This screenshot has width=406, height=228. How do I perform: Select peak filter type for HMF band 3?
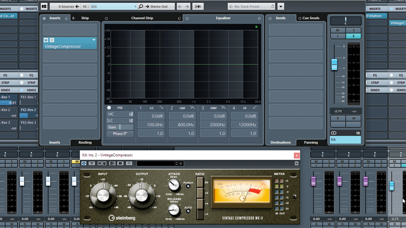click(x=224, y=108)
